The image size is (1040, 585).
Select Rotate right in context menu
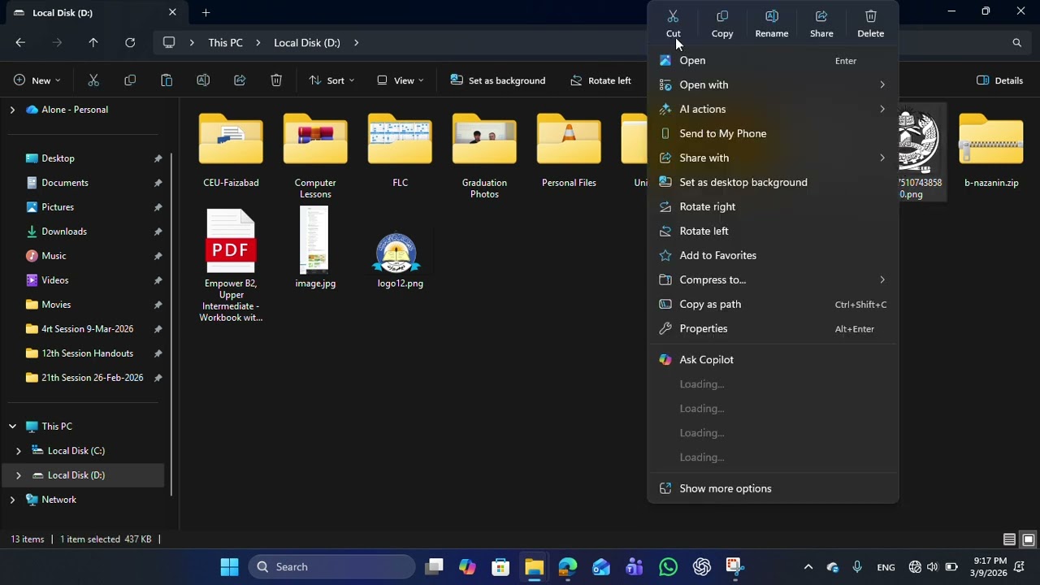773,206
